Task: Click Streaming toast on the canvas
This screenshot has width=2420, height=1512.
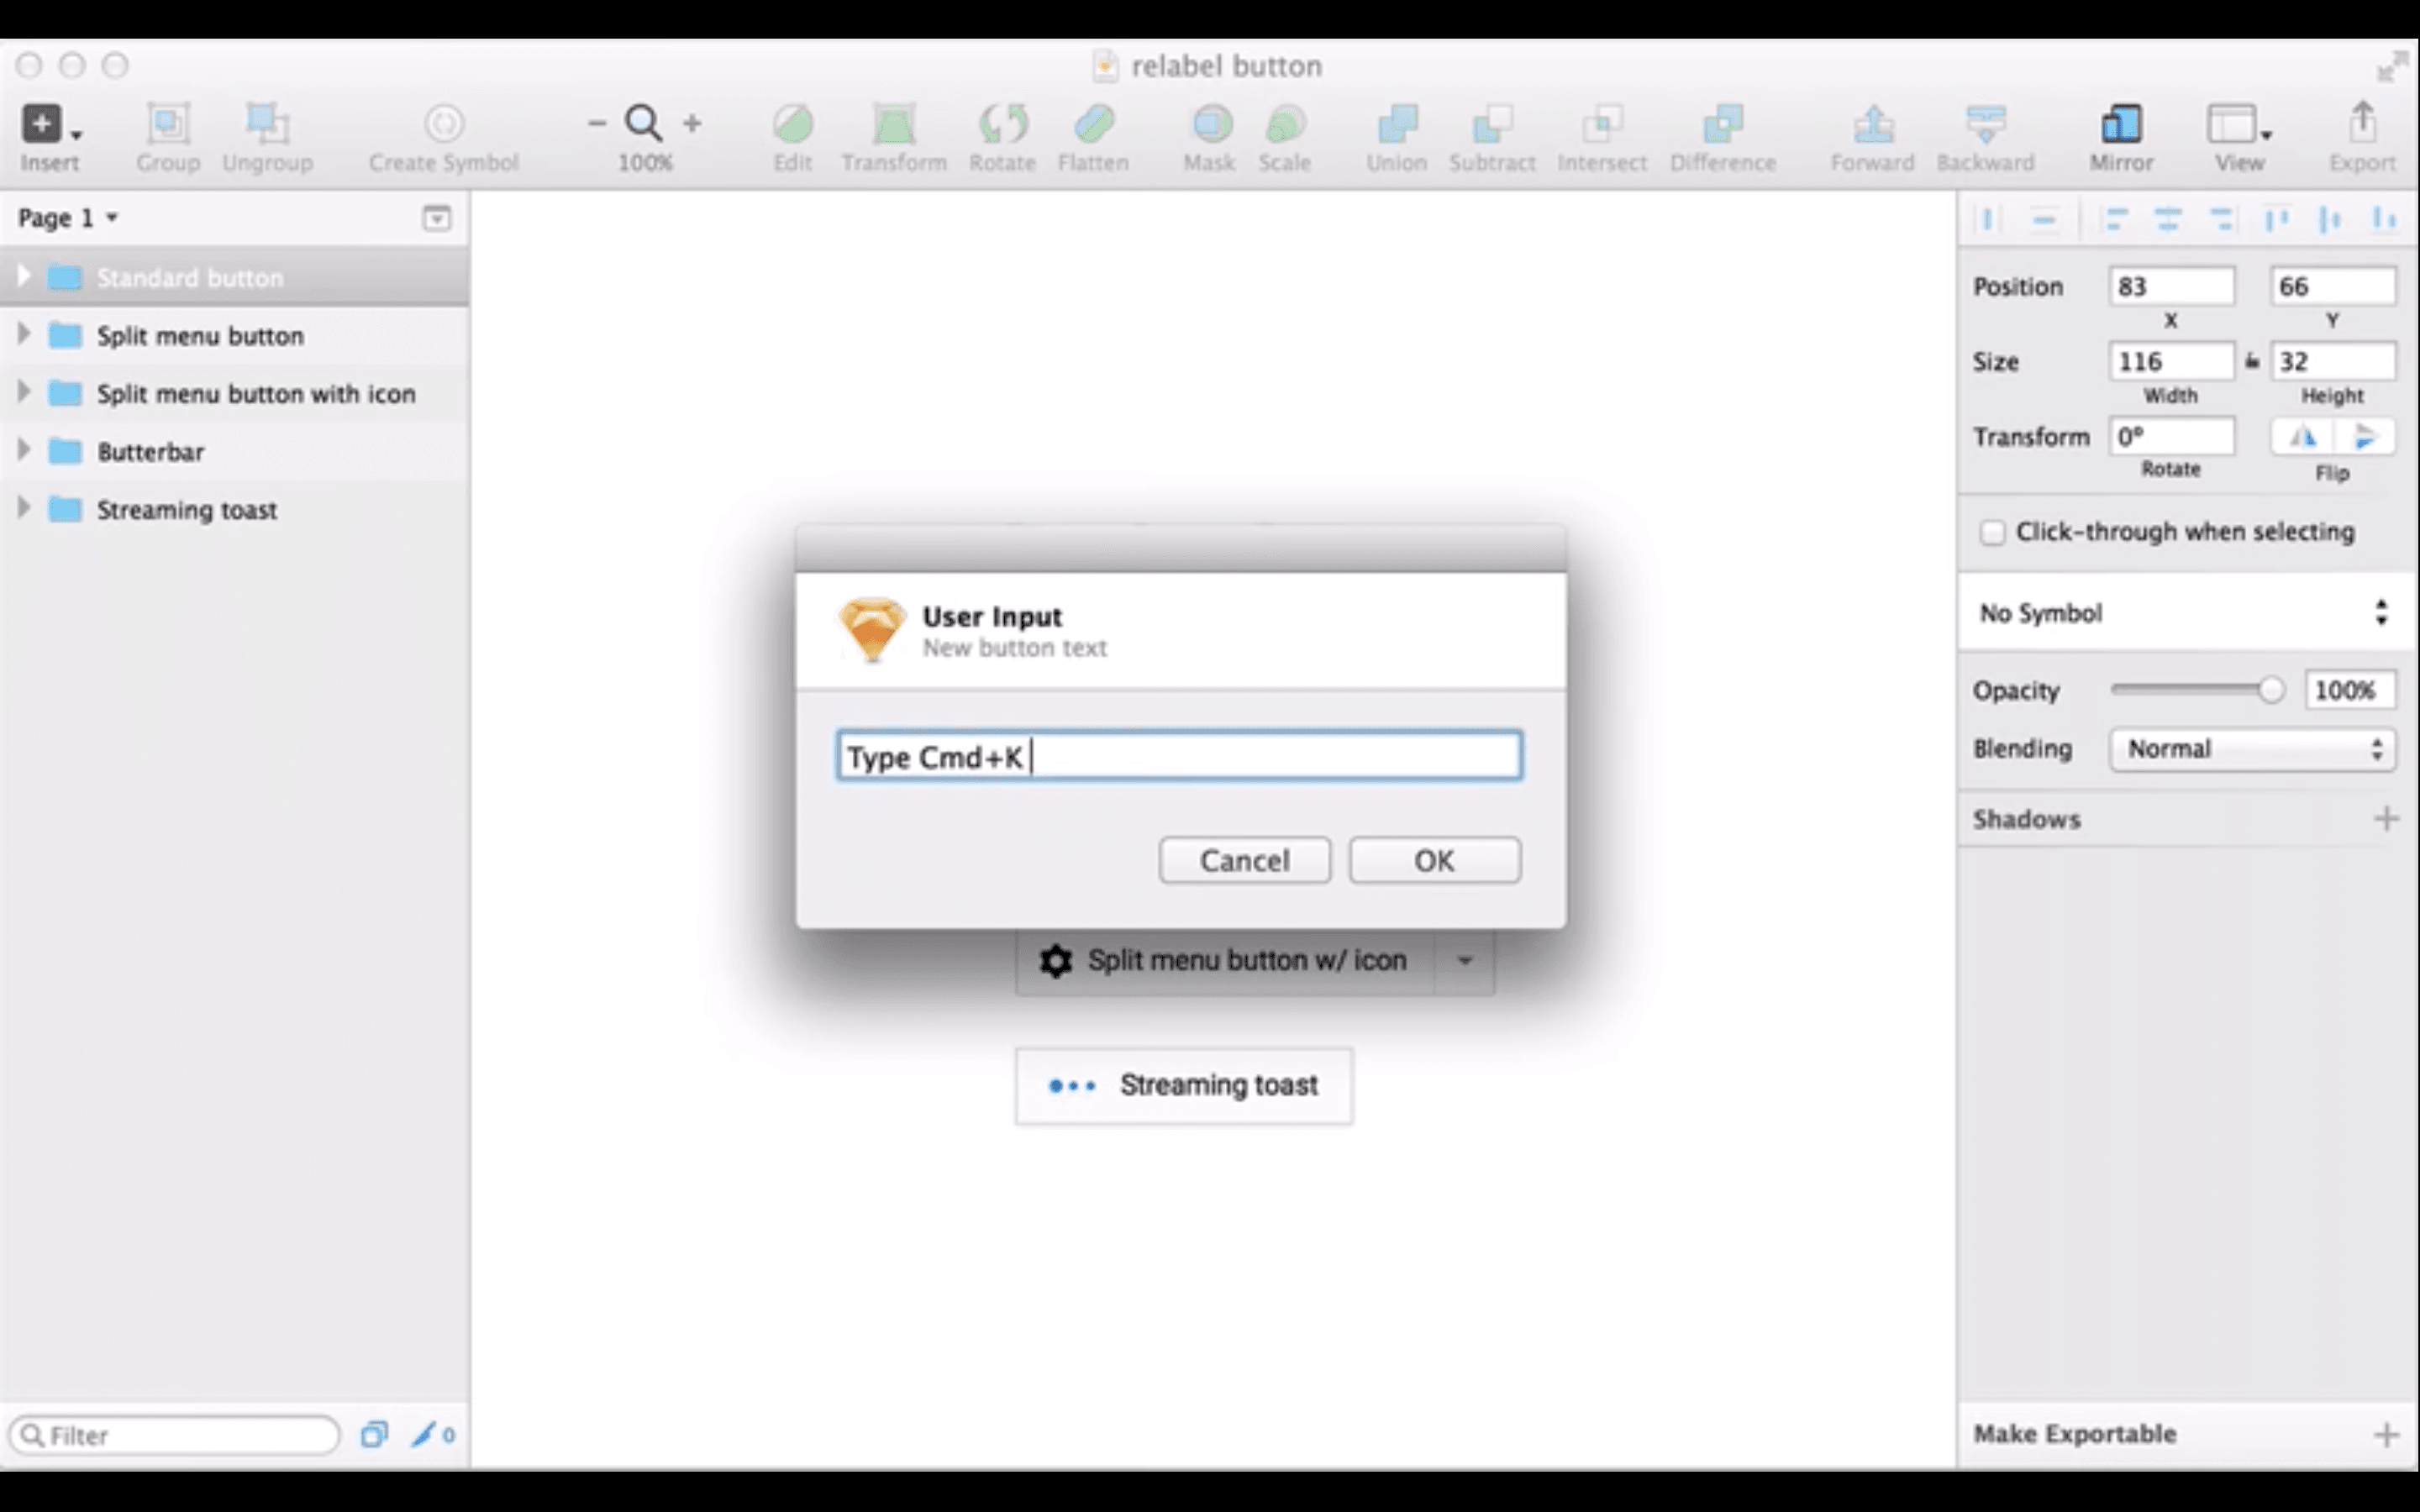Action: tap(1184, 1086)
